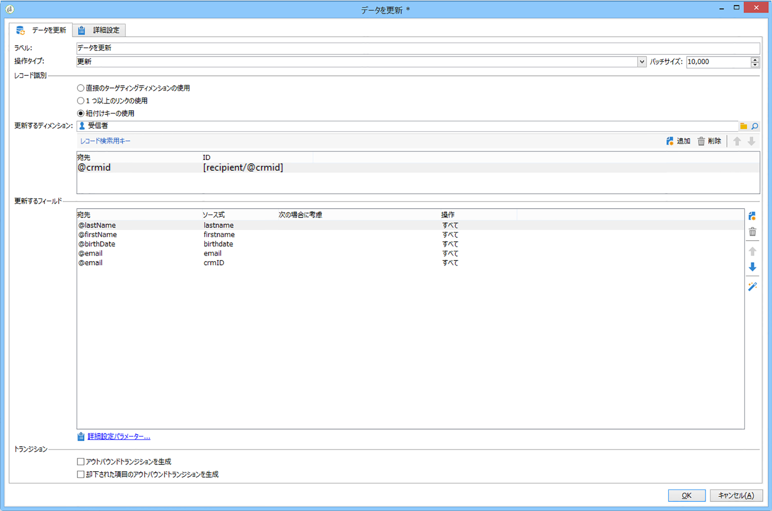Screen dimensions: 772x511
Task: Enable アウトバウンドトランジションを生成 checkbox
Action: 81,462
